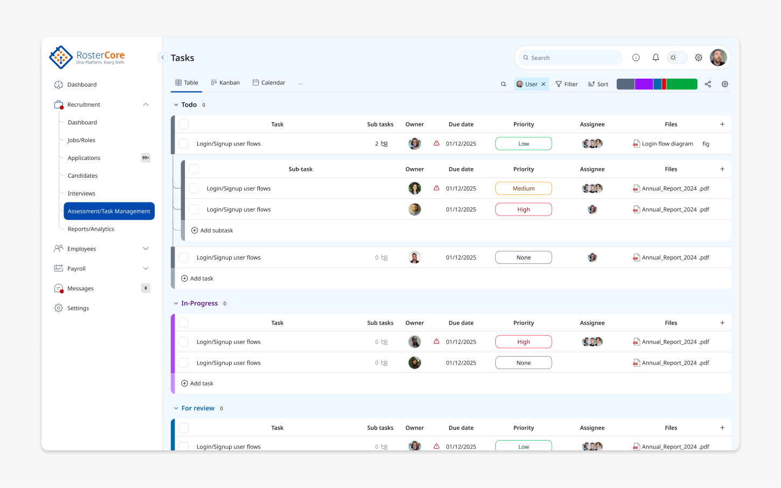Open Jobs/Roles under Recruitment
Viewport: 781px width, 488px height.
[81, 140]
